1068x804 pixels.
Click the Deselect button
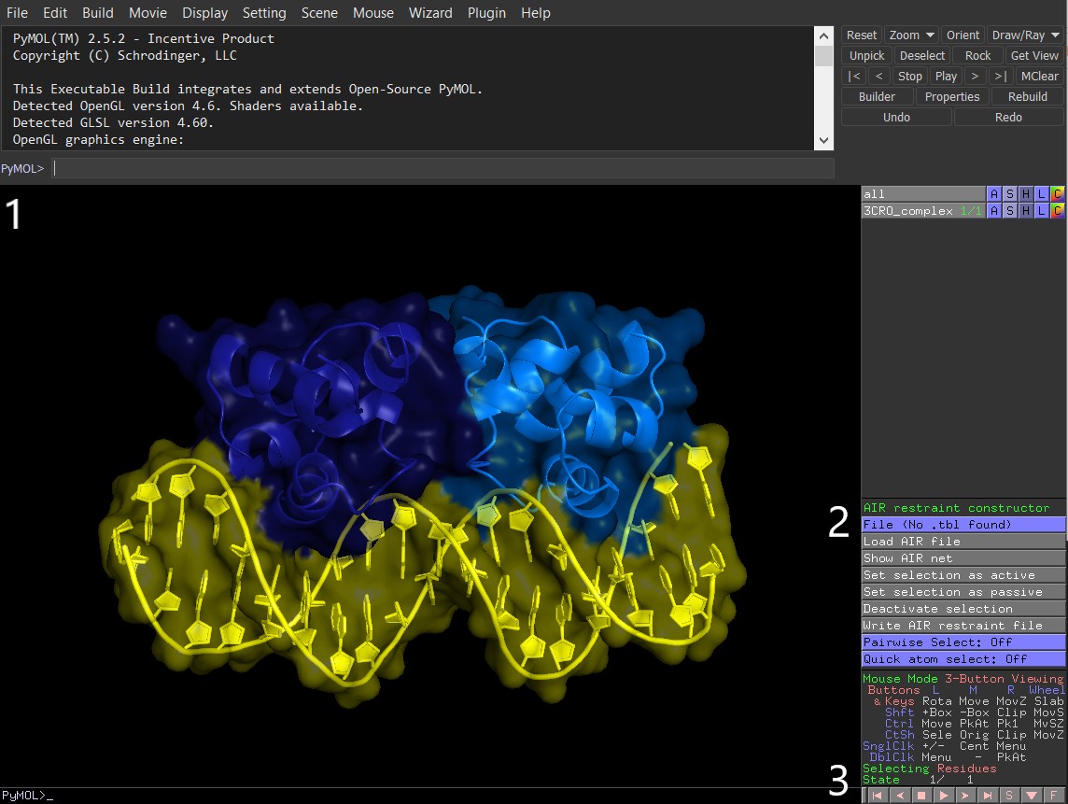(922, 56)
